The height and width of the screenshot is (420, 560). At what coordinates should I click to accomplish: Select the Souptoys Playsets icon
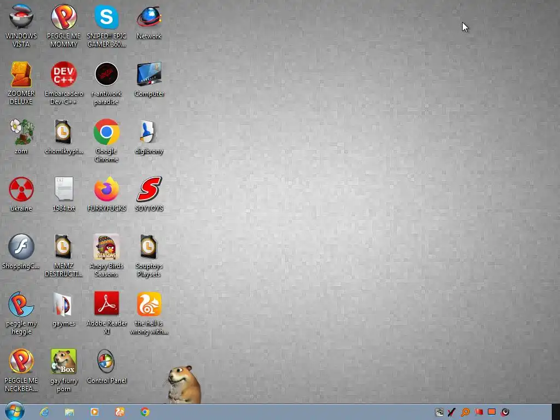149,255
